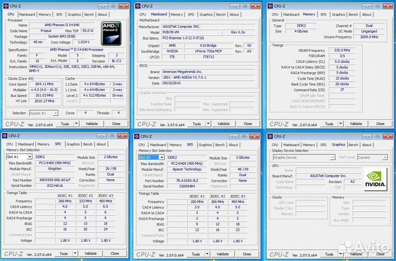Select processor name 'AMD Phenom II X4 840'
Viewport: 396px width, 261px height.
(x=62, y=25)
